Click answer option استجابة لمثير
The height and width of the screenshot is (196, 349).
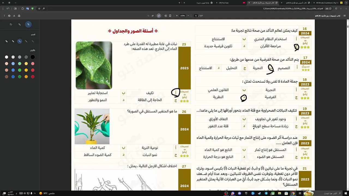[x=98, y=93]
